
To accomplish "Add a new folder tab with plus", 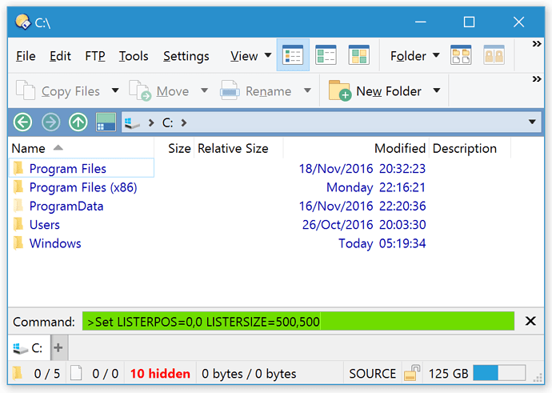I will pos(58,348).
